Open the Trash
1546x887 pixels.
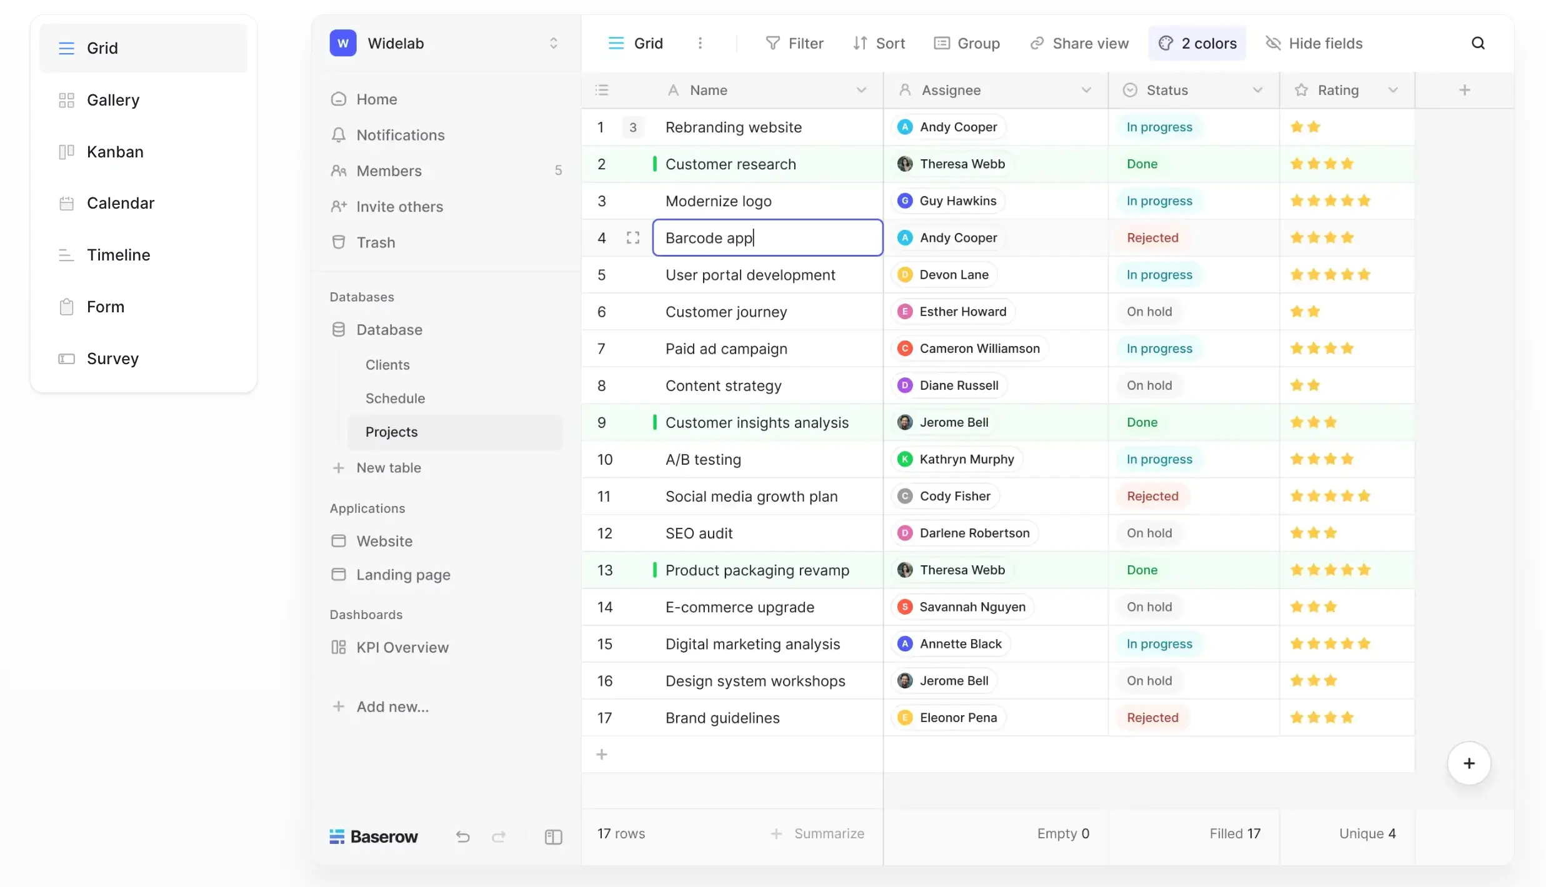coord(376,242)
